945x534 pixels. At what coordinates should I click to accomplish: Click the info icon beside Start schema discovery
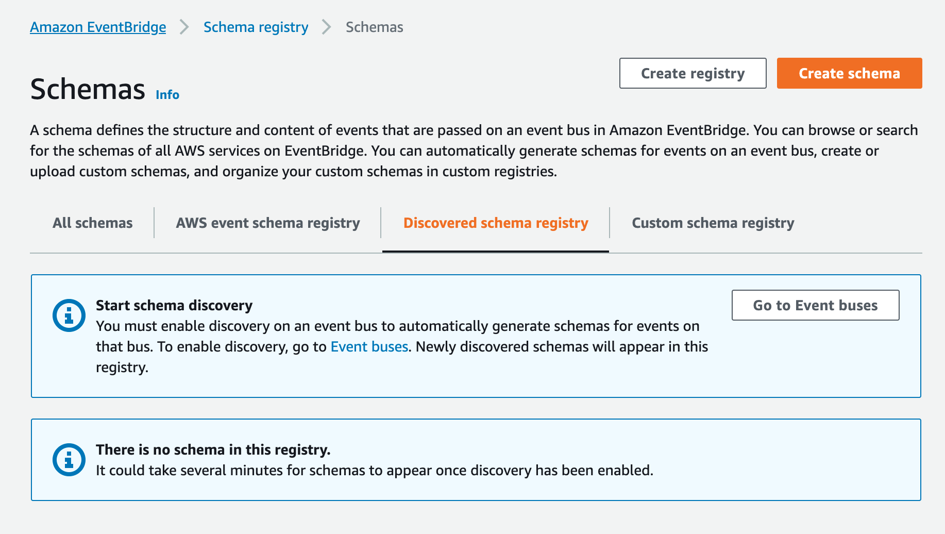click(x=69, y=315)
